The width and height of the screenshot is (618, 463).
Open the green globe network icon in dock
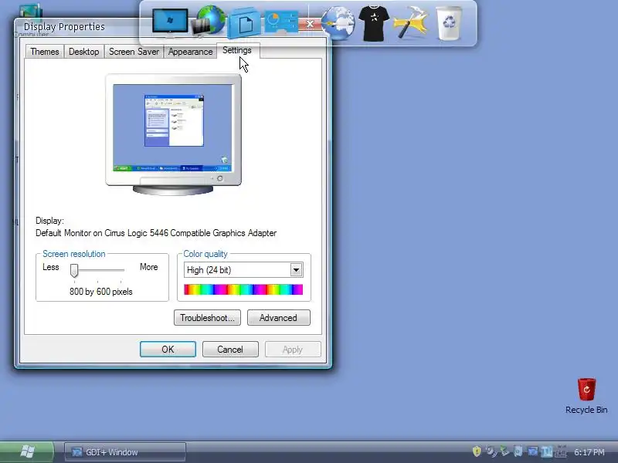click(x=209, y=21)
